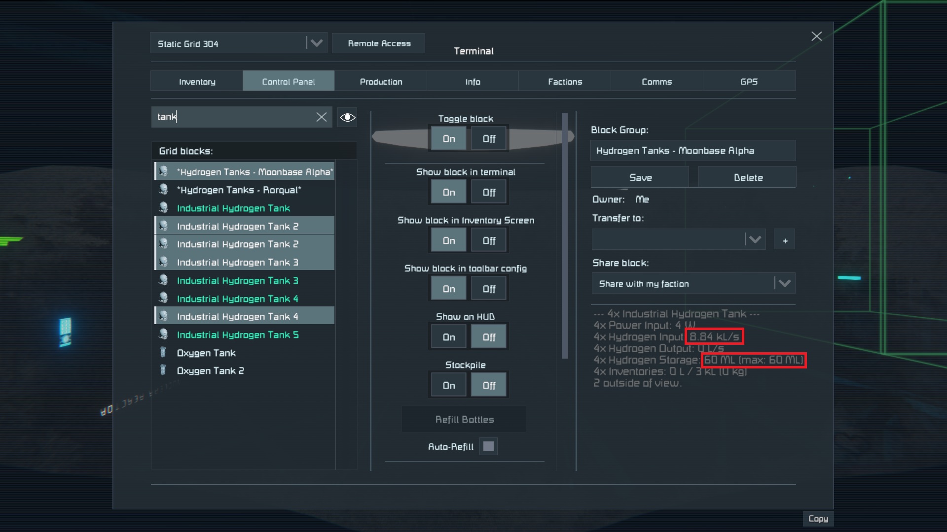Toggle hidden blocks eye icon
947x532 pixels.
click(x=347, y=117)
